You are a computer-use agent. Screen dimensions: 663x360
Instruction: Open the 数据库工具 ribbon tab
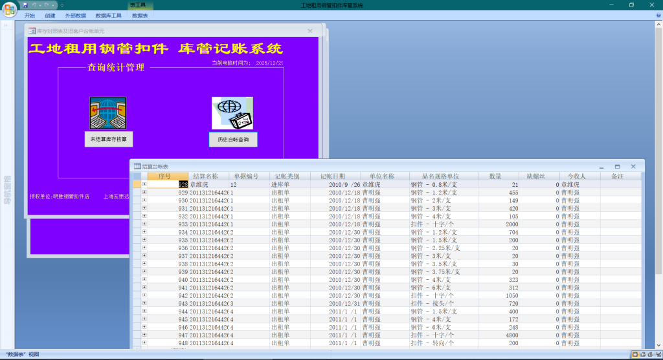coord(108,16)
